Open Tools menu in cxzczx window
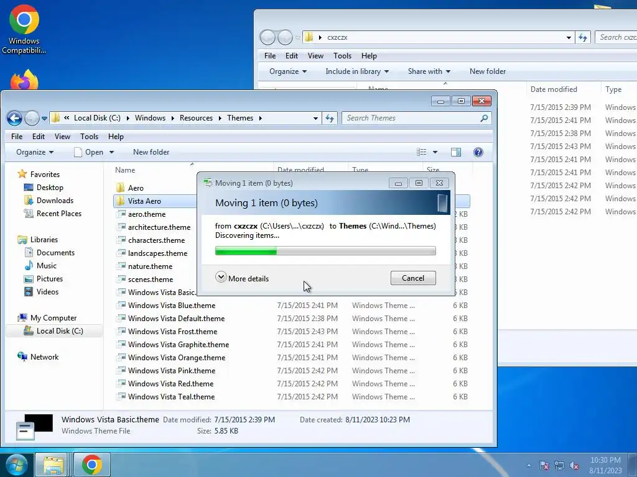The image size is (637, 477). click(343, 56)
